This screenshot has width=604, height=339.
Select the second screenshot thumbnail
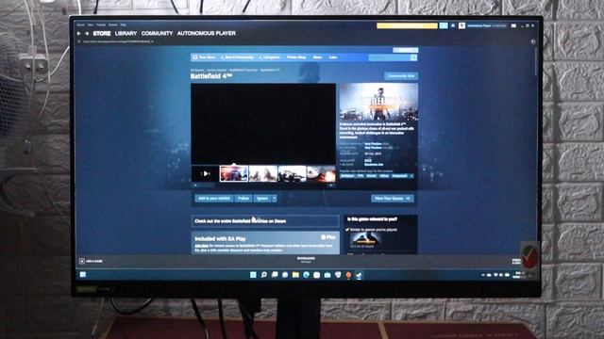(x=263, y=173)
